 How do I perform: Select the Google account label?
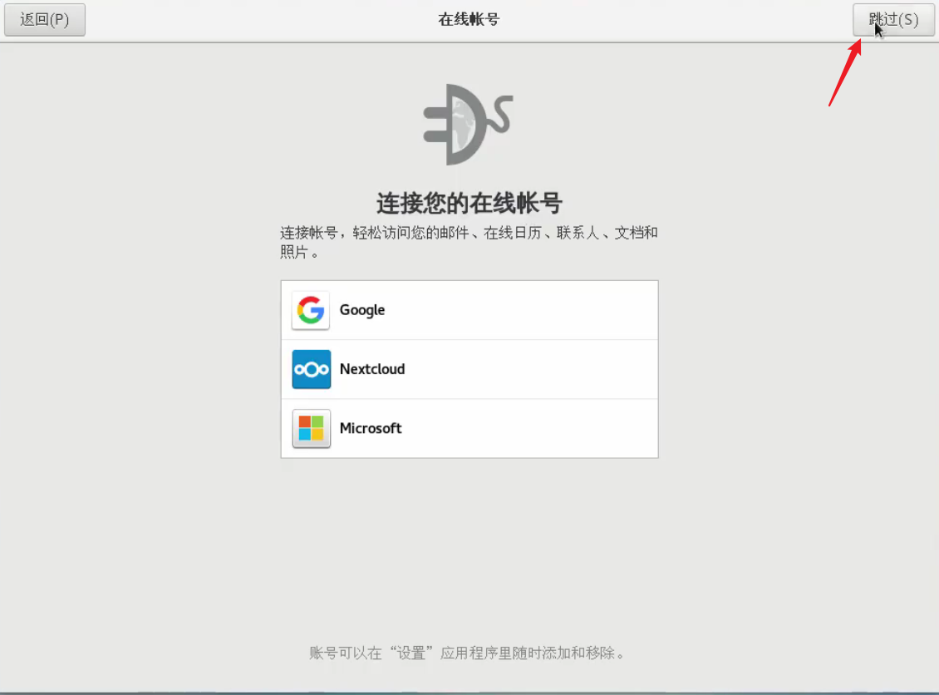pyautogui.click(x=362, y=310)
